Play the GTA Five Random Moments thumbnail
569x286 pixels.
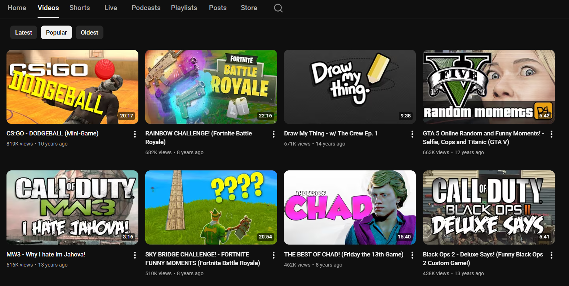(489, 87)
